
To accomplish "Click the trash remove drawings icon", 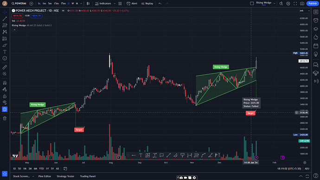I will 5,119.
